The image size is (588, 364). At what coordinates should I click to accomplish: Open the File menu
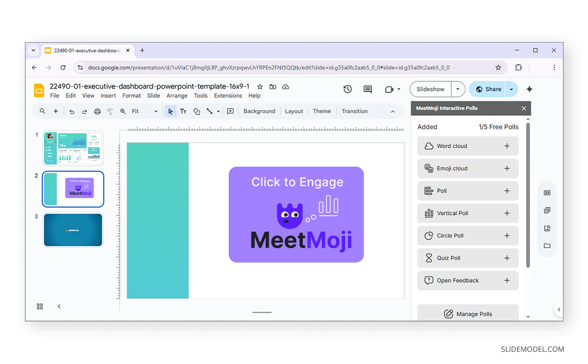(x=54, y=96)
